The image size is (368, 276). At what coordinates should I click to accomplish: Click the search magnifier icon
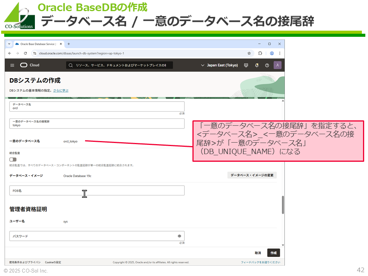pyautogui.click(x=71, y=65)
